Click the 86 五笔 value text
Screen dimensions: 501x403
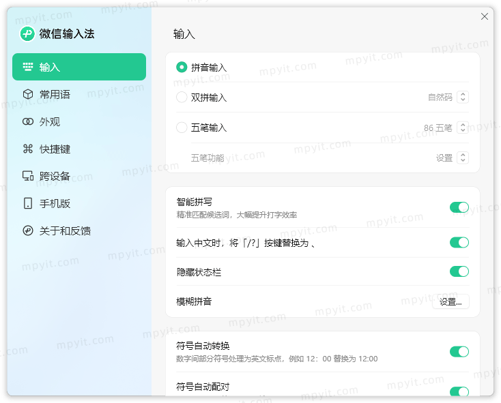coord(438,128)
